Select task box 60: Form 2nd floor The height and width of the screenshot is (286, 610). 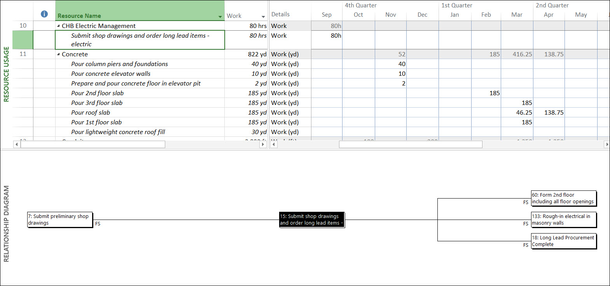(563, 198)
